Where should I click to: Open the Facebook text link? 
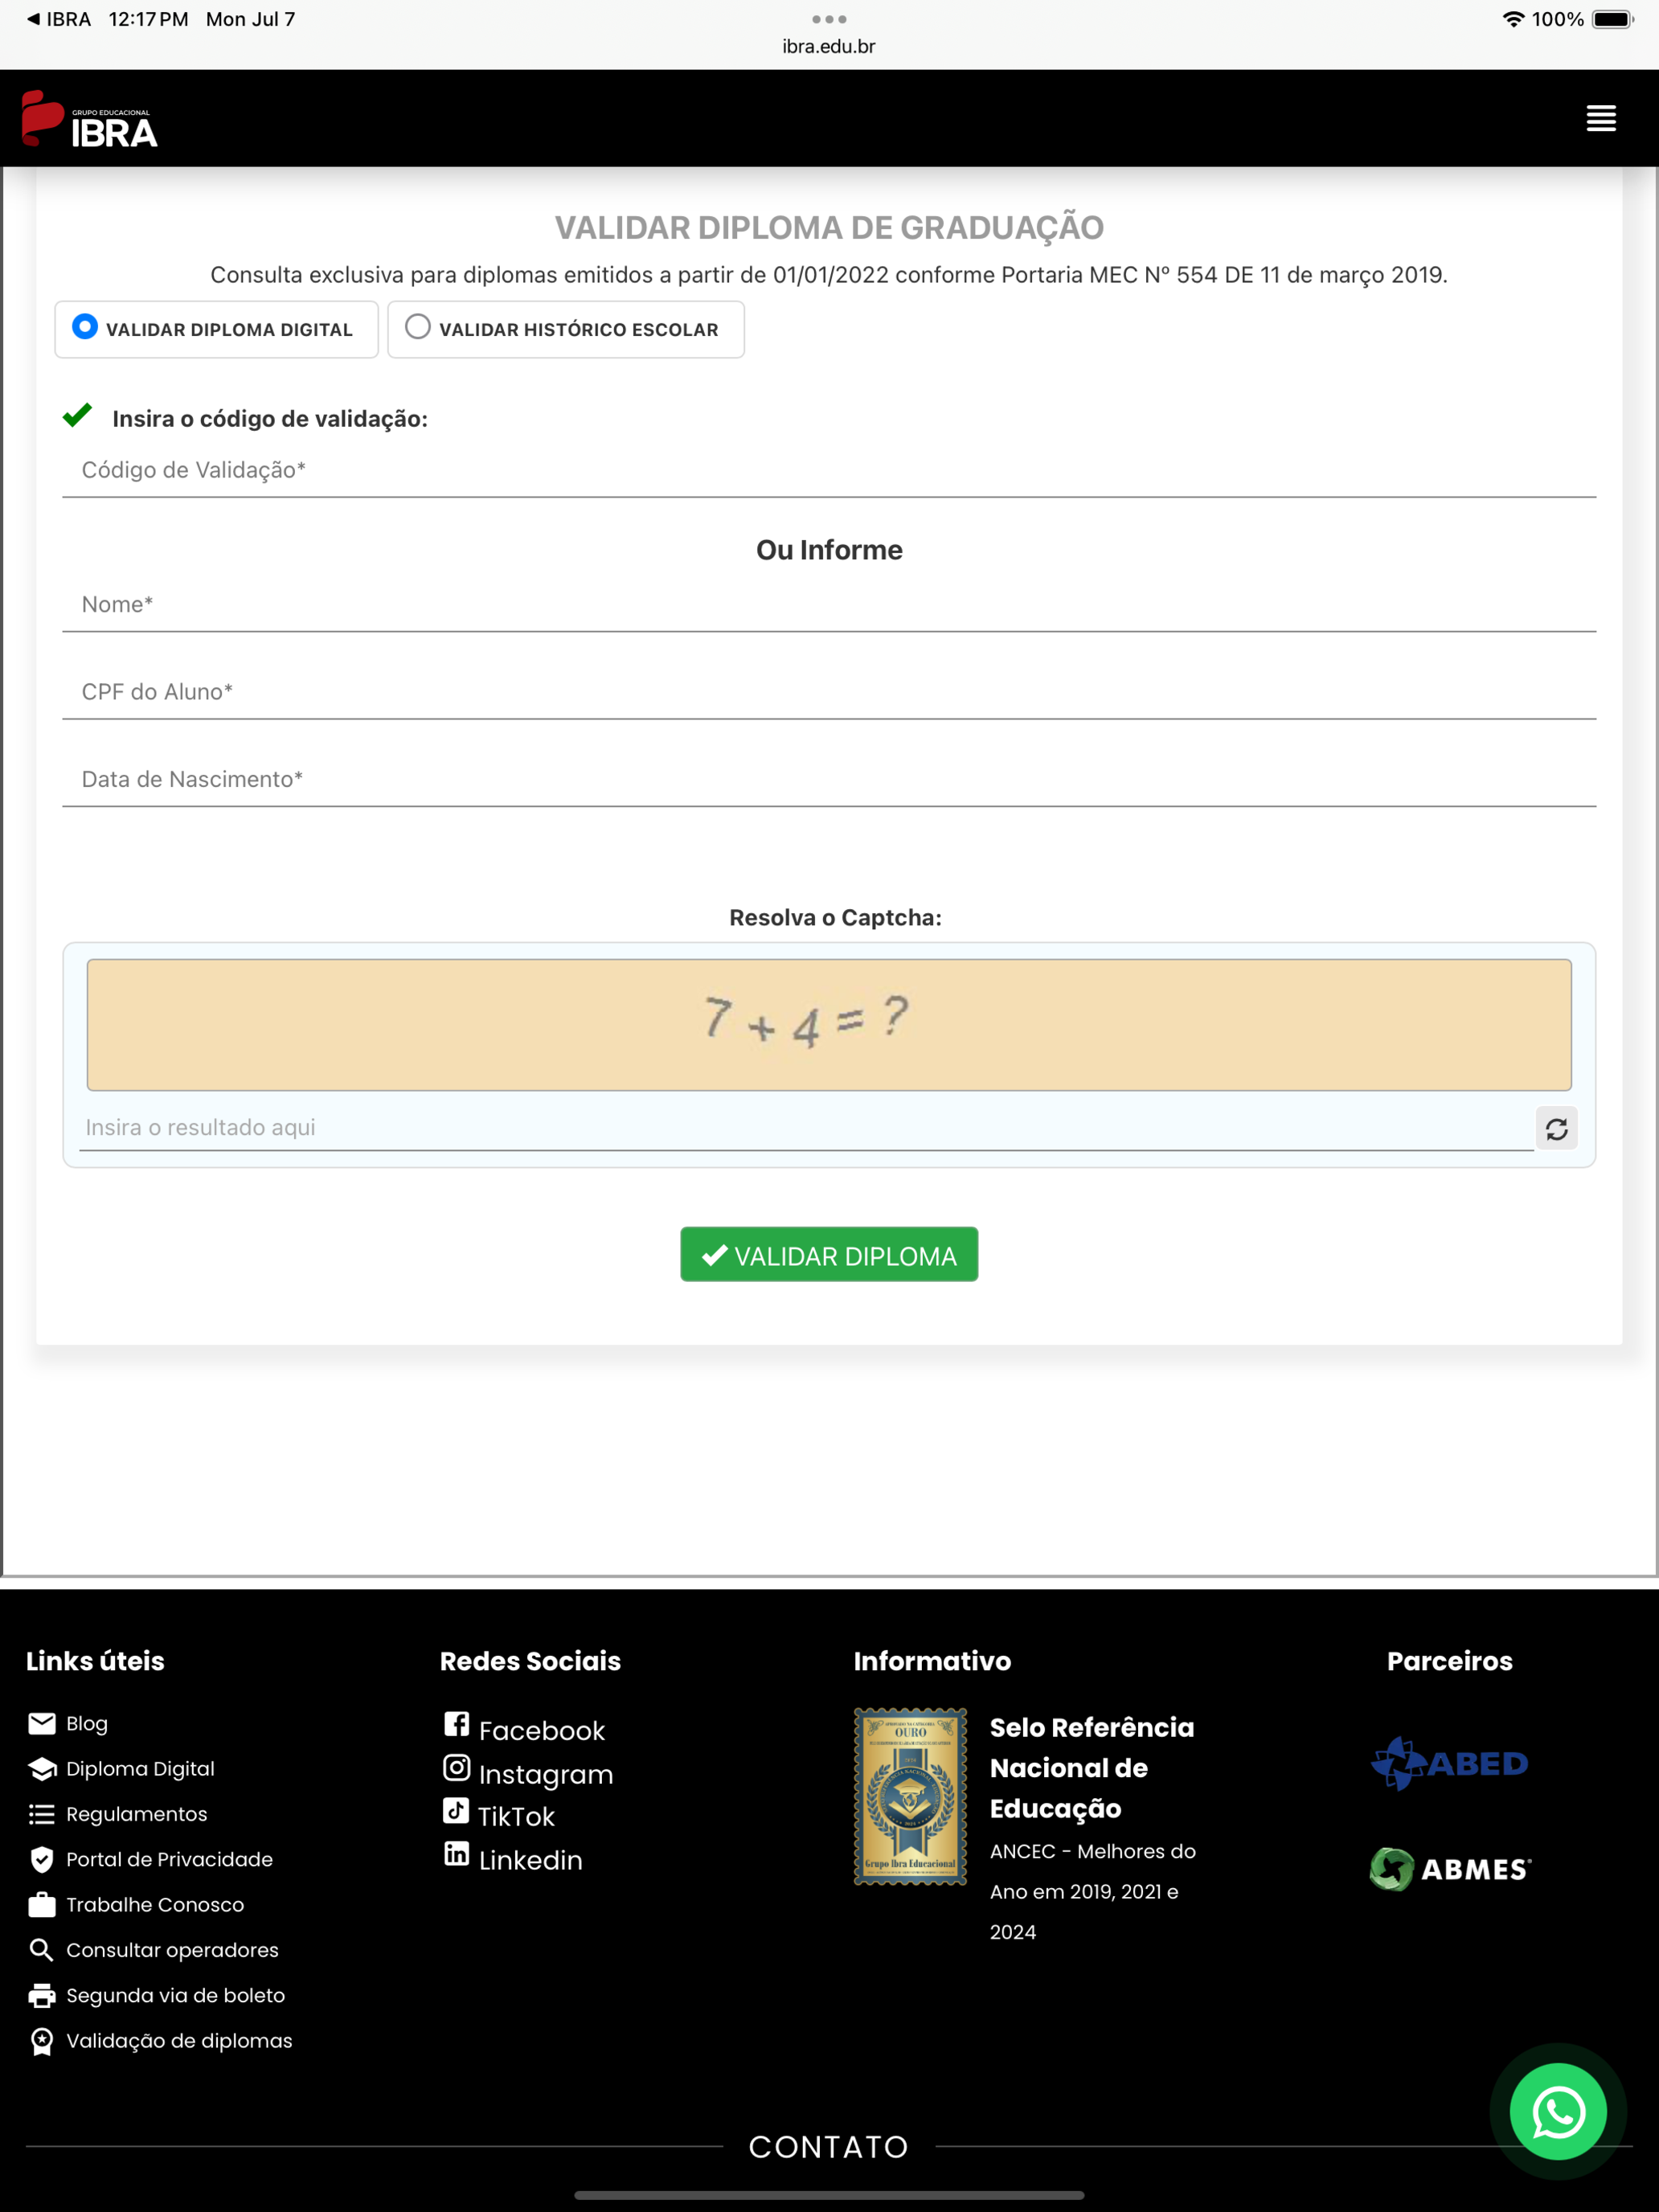click(x=542, y=1730)
